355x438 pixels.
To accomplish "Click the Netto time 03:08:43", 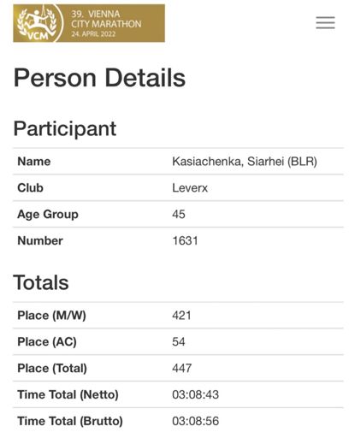I will point(195,394).
